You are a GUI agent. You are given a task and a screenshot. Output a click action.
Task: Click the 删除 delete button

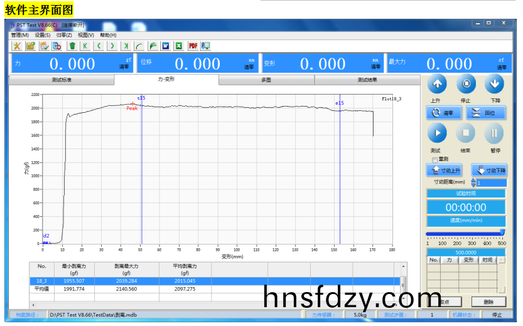(x=488, y=302)
